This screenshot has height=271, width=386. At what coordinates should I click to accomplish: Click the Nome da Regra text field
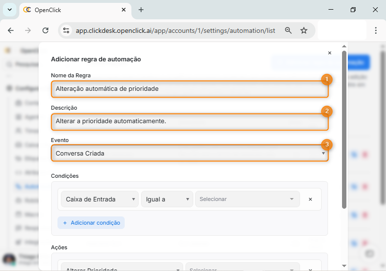tap(189, 89)
